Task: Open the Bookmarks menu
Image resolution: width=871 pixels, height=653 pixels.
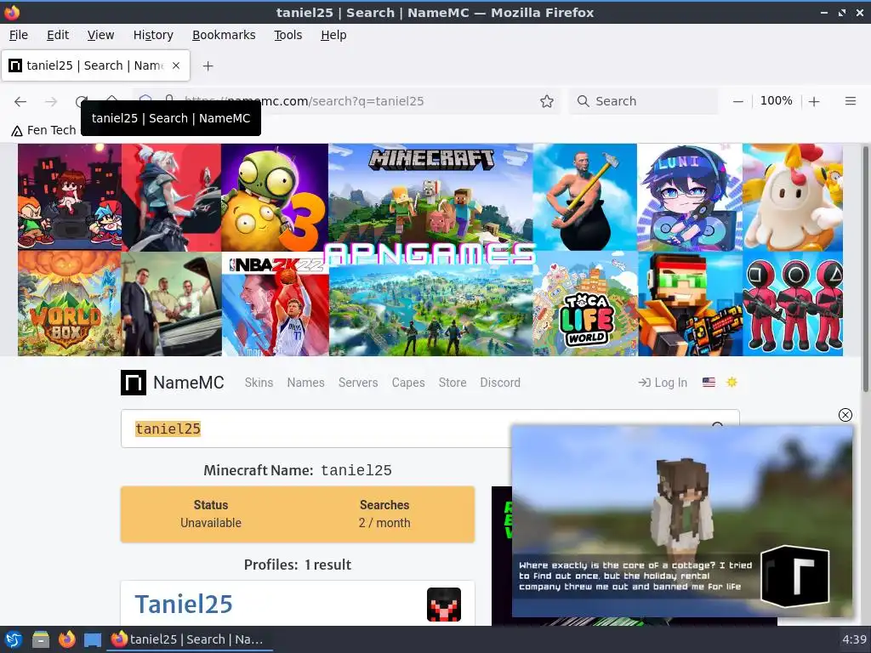Action: tap(224, 35)
